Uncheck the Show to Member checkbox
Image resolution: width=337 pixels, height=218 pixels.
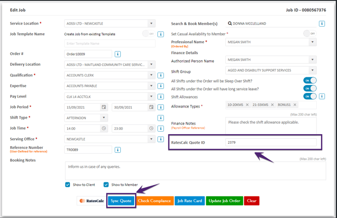click(x=106, y=185)
